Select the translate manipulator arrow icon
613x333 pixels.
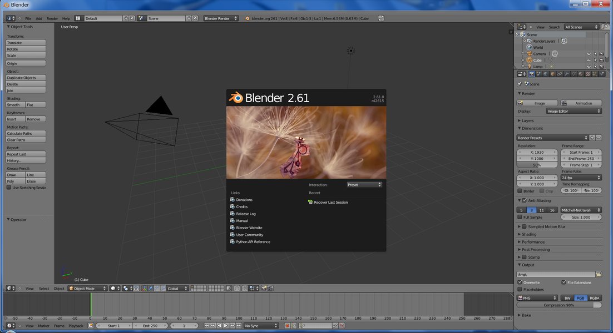coord(151,289)
